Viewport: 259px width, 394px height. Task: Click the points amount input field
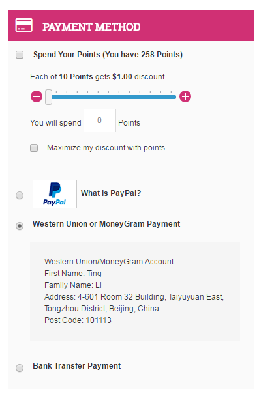pyautogui.click(x=100, y=120)
